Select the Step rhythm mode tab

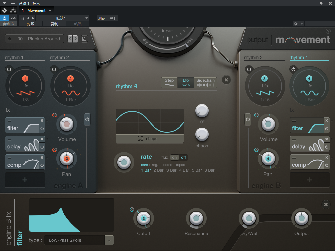[169, 82]
